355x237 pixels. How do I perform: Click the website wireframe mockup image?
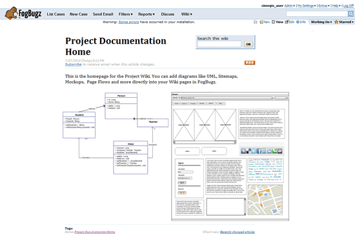[230, 156]
